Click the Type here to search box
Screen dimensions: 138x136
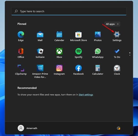69,11
